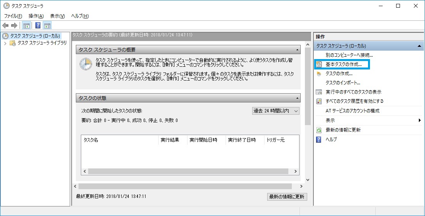Collapse the タスク スケジューラ (ローカル) actions header
The height and width of the screenshot is (216, 425).
tap(419, 46)
